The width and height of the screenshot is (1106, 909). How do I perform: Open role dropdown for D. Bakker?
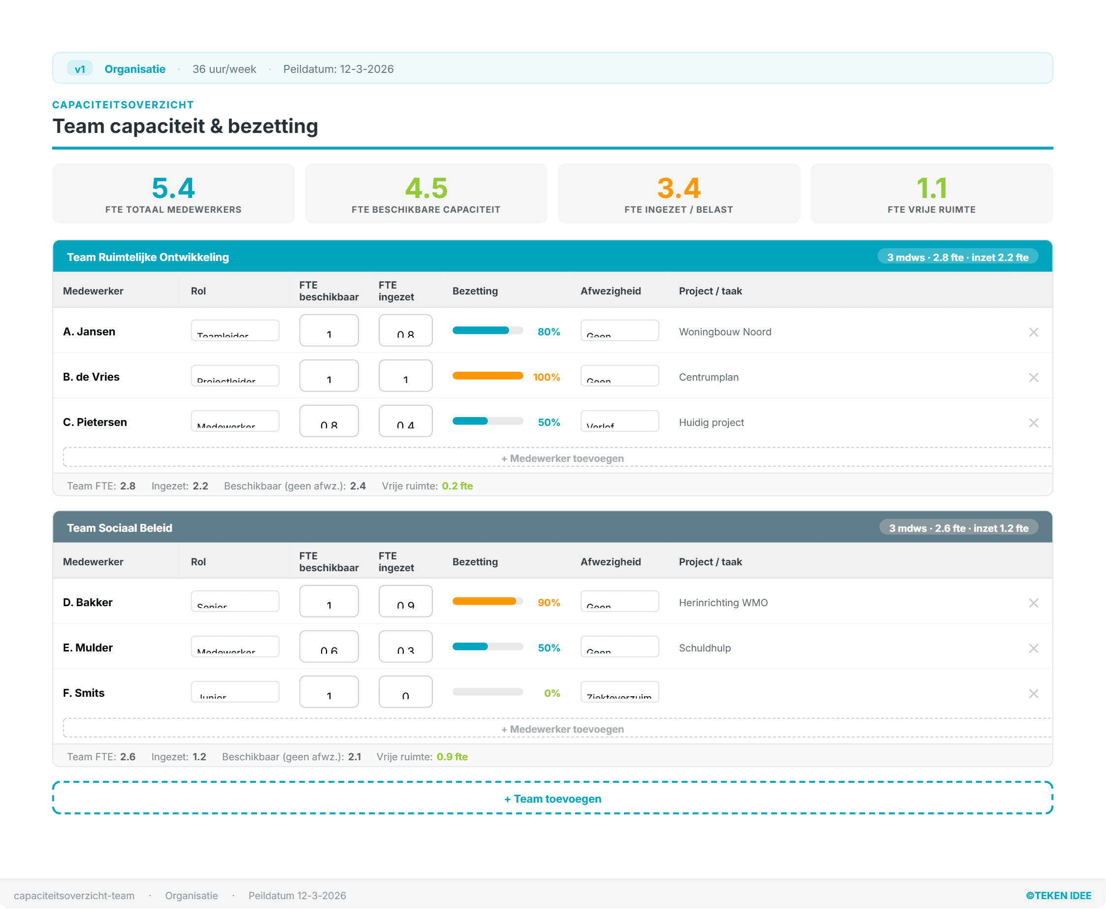pos(234,602)
